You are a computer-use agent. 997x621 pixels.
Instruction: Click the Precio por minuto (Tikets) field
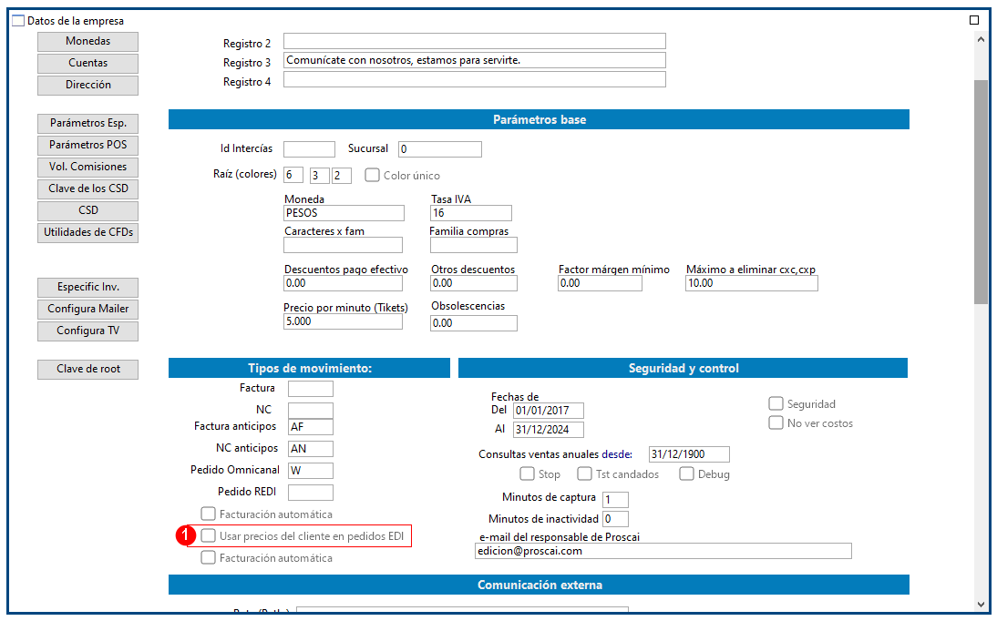pyautogui.click(x=344, y=321)
